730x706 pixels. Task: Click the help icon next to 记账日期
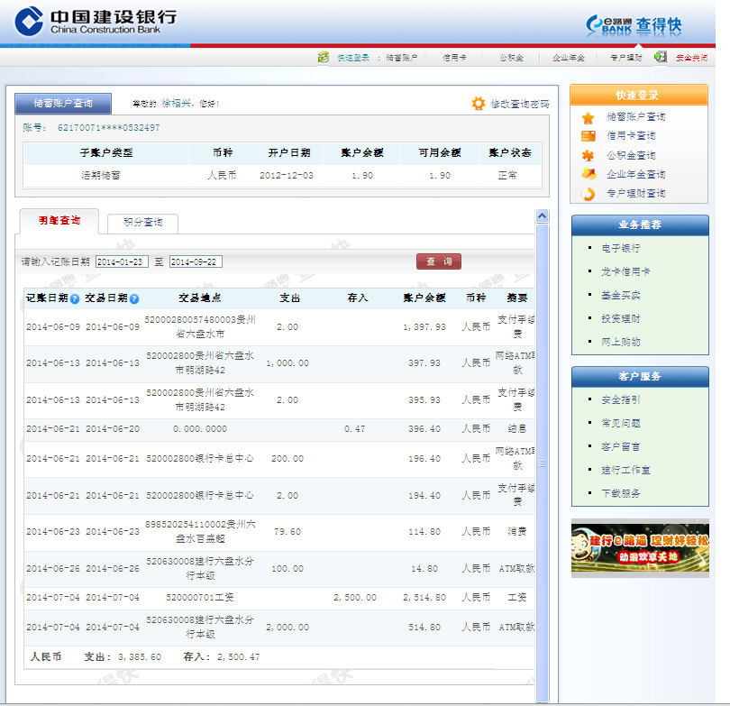(x=75, y=298)
